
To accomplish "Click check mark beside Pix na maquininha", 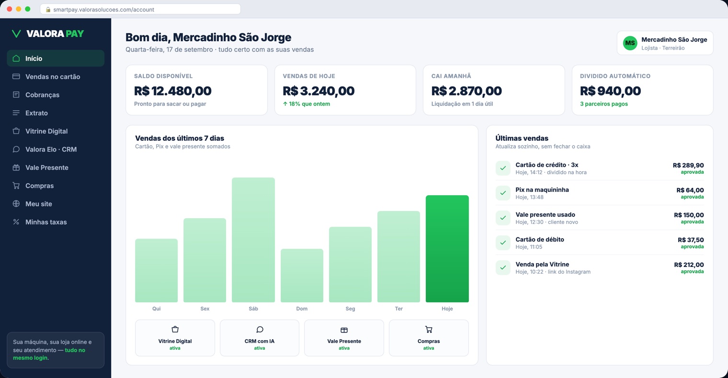I will pyautogui.click(x=503, y=193).
